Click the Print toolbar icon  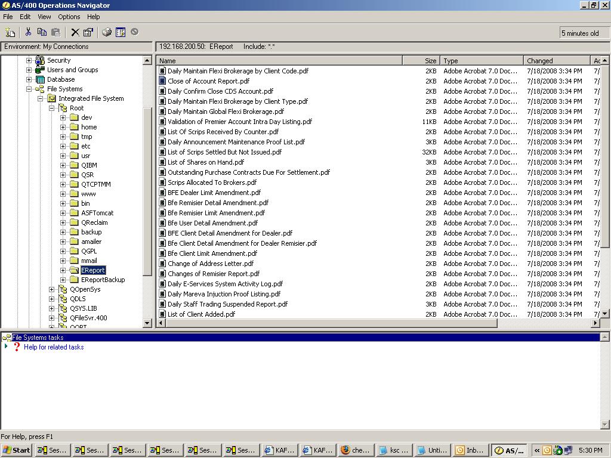[x=107, y=32]
